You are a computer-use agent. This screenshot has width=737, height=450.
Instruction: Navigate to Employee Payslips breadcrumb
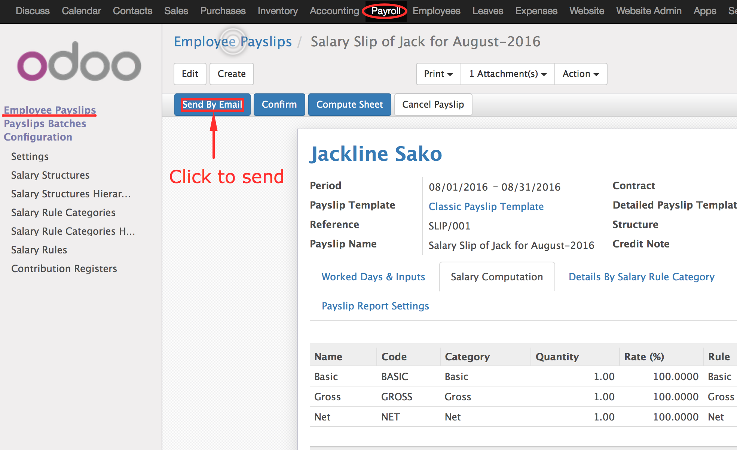[233, 41]
